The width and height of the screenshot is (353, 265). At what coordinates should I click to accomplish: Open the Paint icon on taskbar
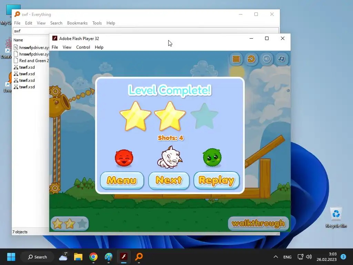pyautogui.click(x=109, y=257)
